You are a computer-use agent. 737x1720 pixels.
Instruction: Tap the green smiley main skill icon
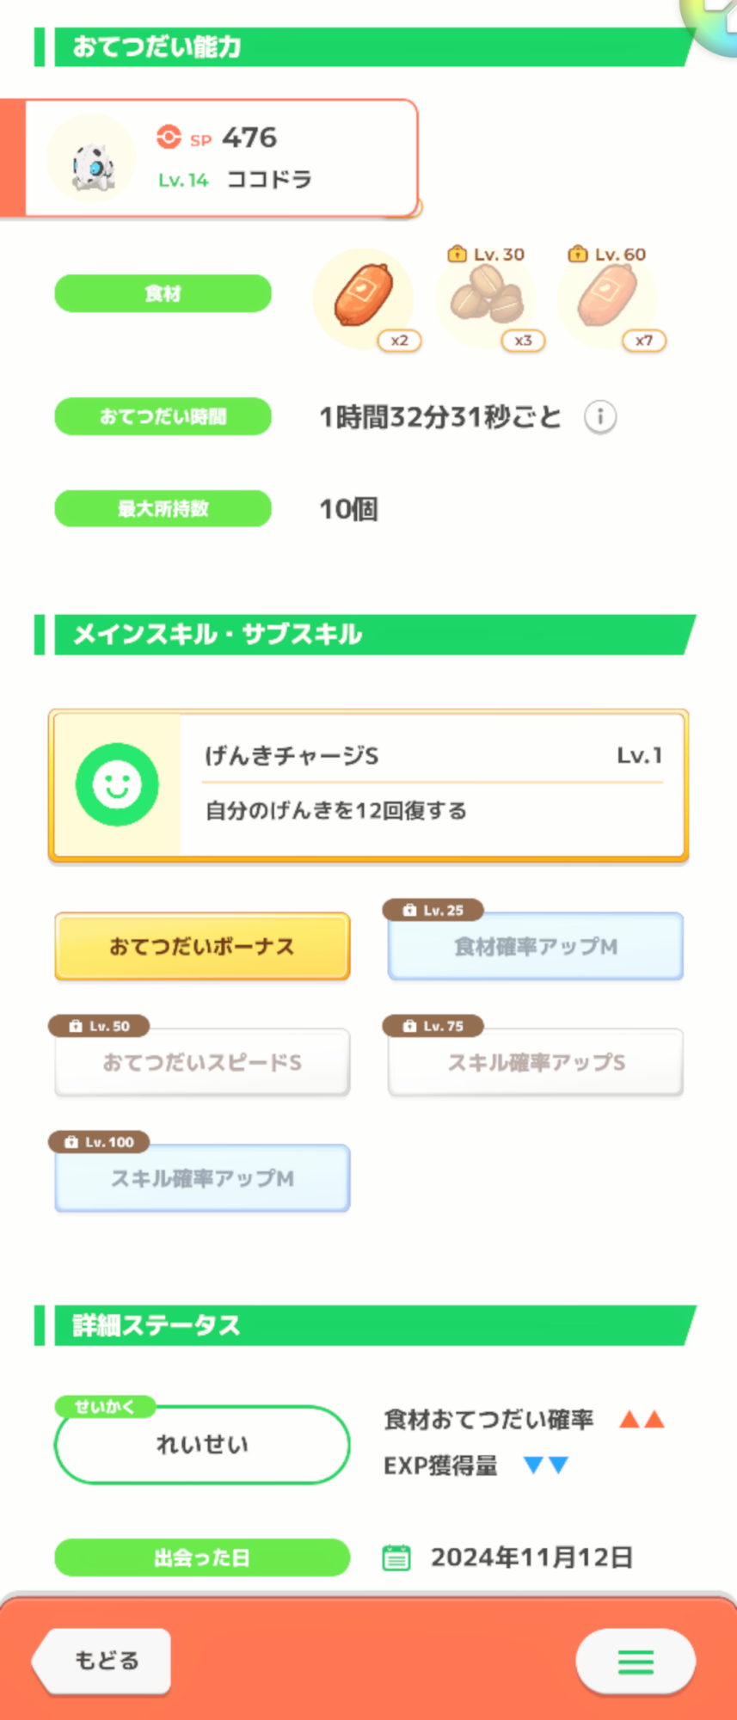click(117, 784)
